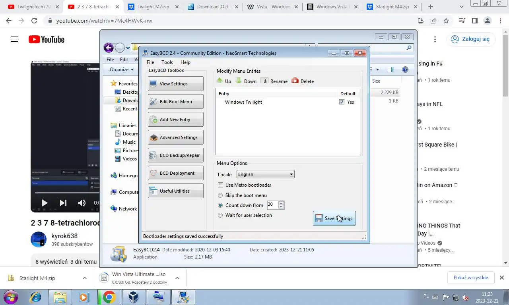Click Explorer search magnifier icon
Viewport: 509px width, 305px height.
tap(409, 48)
